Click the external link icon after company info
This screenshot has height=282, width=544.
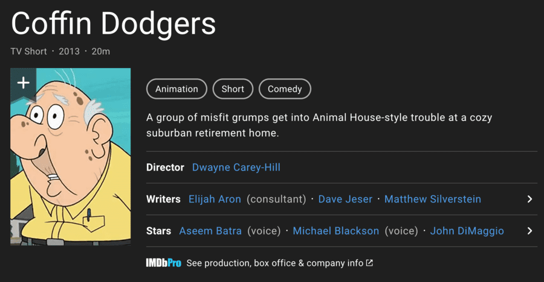coord(370,263)
